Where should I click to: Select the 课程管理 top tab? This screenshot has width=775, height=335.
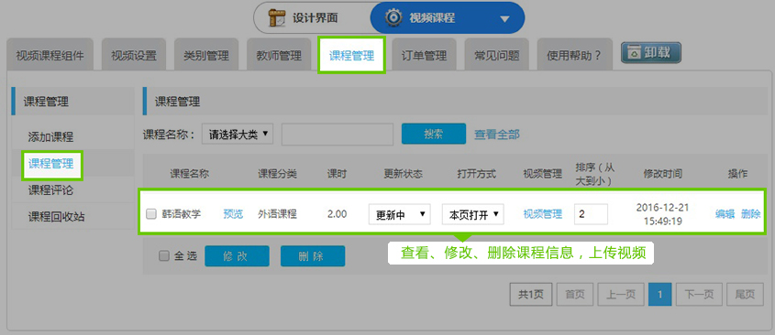pyautogui.click(x=351, y=55)
